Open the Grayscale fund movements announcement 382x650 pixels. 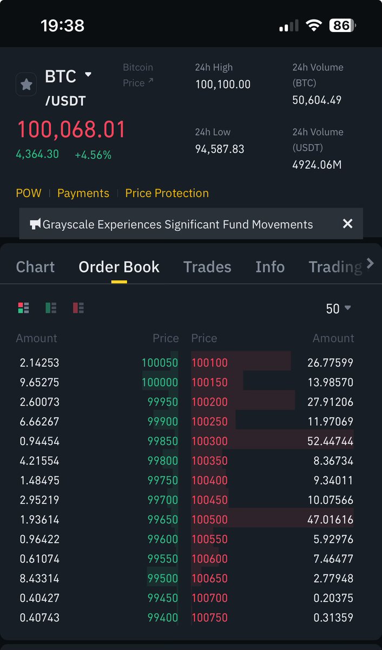[177, 224]
